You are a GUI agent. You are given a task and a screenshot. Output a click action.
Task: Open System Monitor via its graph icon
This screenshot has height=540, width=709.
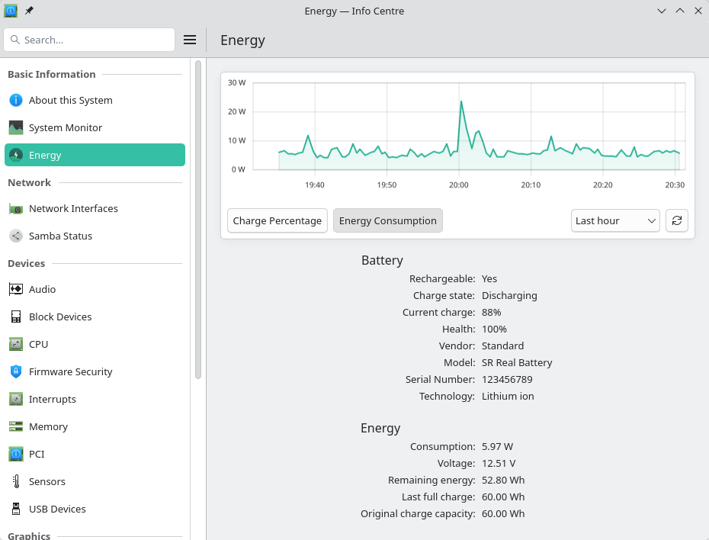tap(15, 127)
